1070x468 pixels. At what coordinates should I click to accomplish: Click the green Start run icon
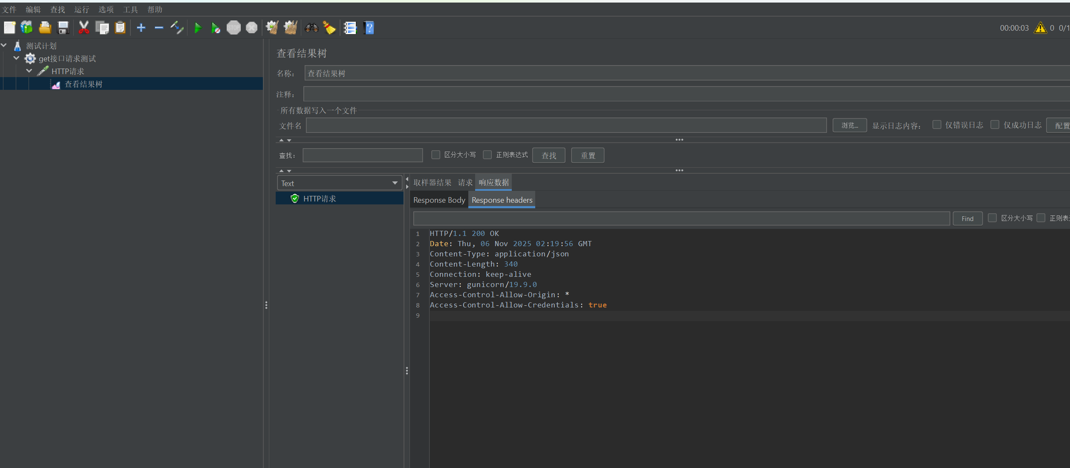pos(198,28)
